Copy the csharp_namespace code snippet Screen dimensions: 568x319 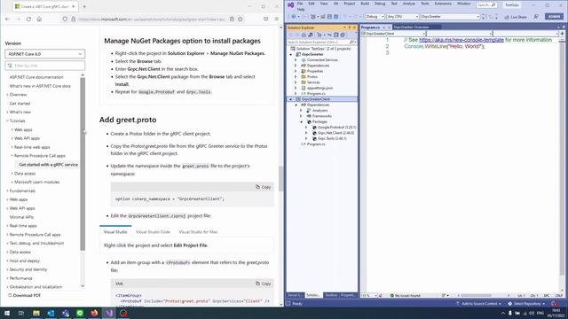[x=264, y=187]
